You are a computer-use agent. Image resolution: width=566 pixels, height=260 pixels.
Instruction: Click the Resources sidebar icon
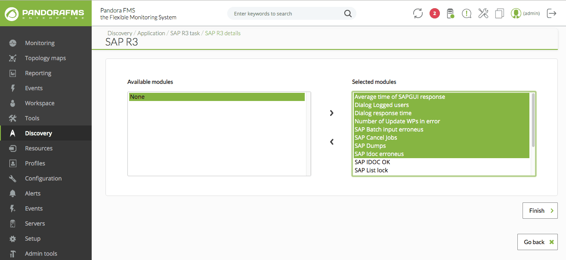pos(13,148)
